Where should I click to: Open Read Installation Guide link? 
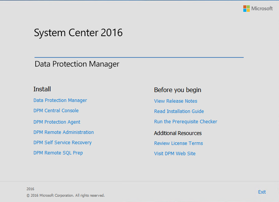tap(179, 111)
